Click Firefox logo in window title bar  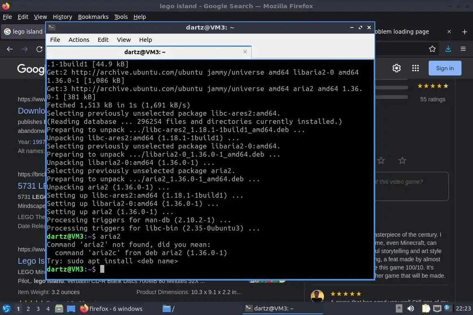point(6,6)
